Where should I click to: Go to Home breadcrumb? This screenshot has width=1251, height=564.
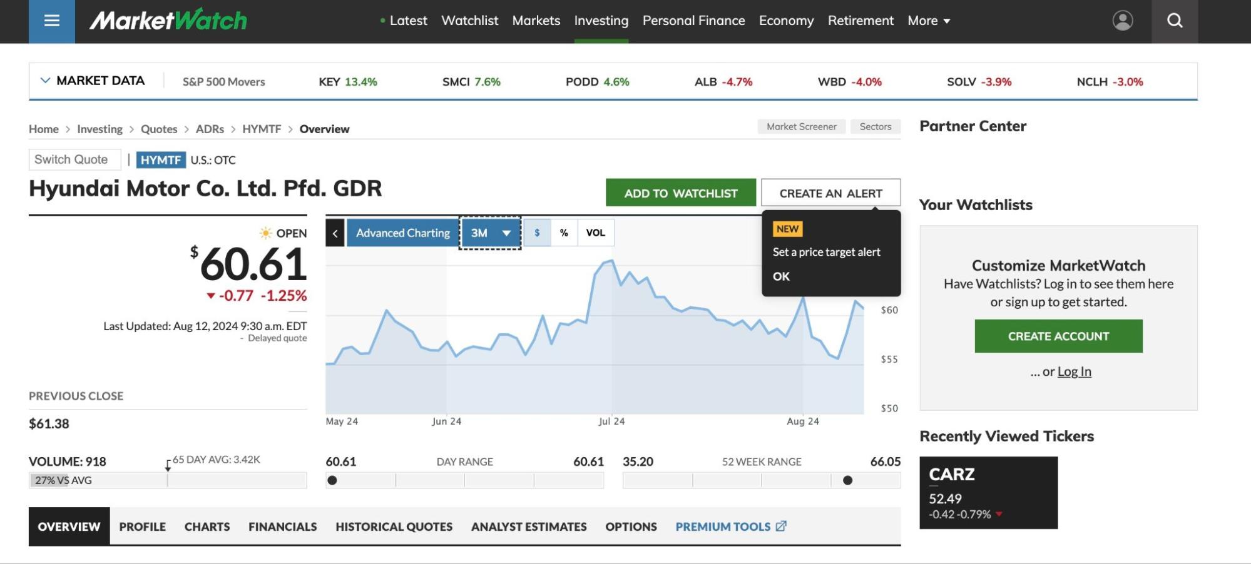pos(44,129)
